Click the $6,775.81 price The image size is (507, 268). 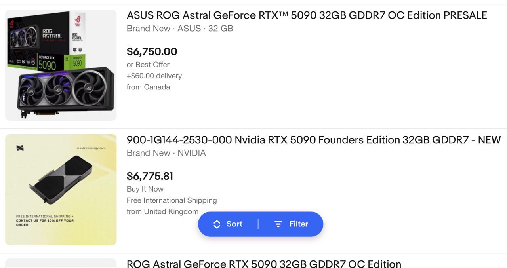pos(150,176)
